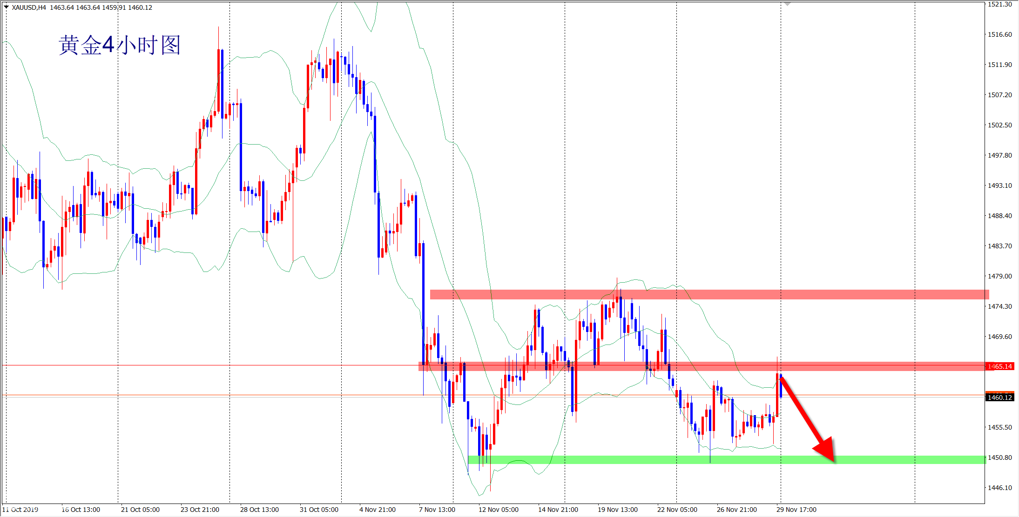1019x517 pixels.
Task: Click the blue Chinese chart title text
Action: point(120,46)
